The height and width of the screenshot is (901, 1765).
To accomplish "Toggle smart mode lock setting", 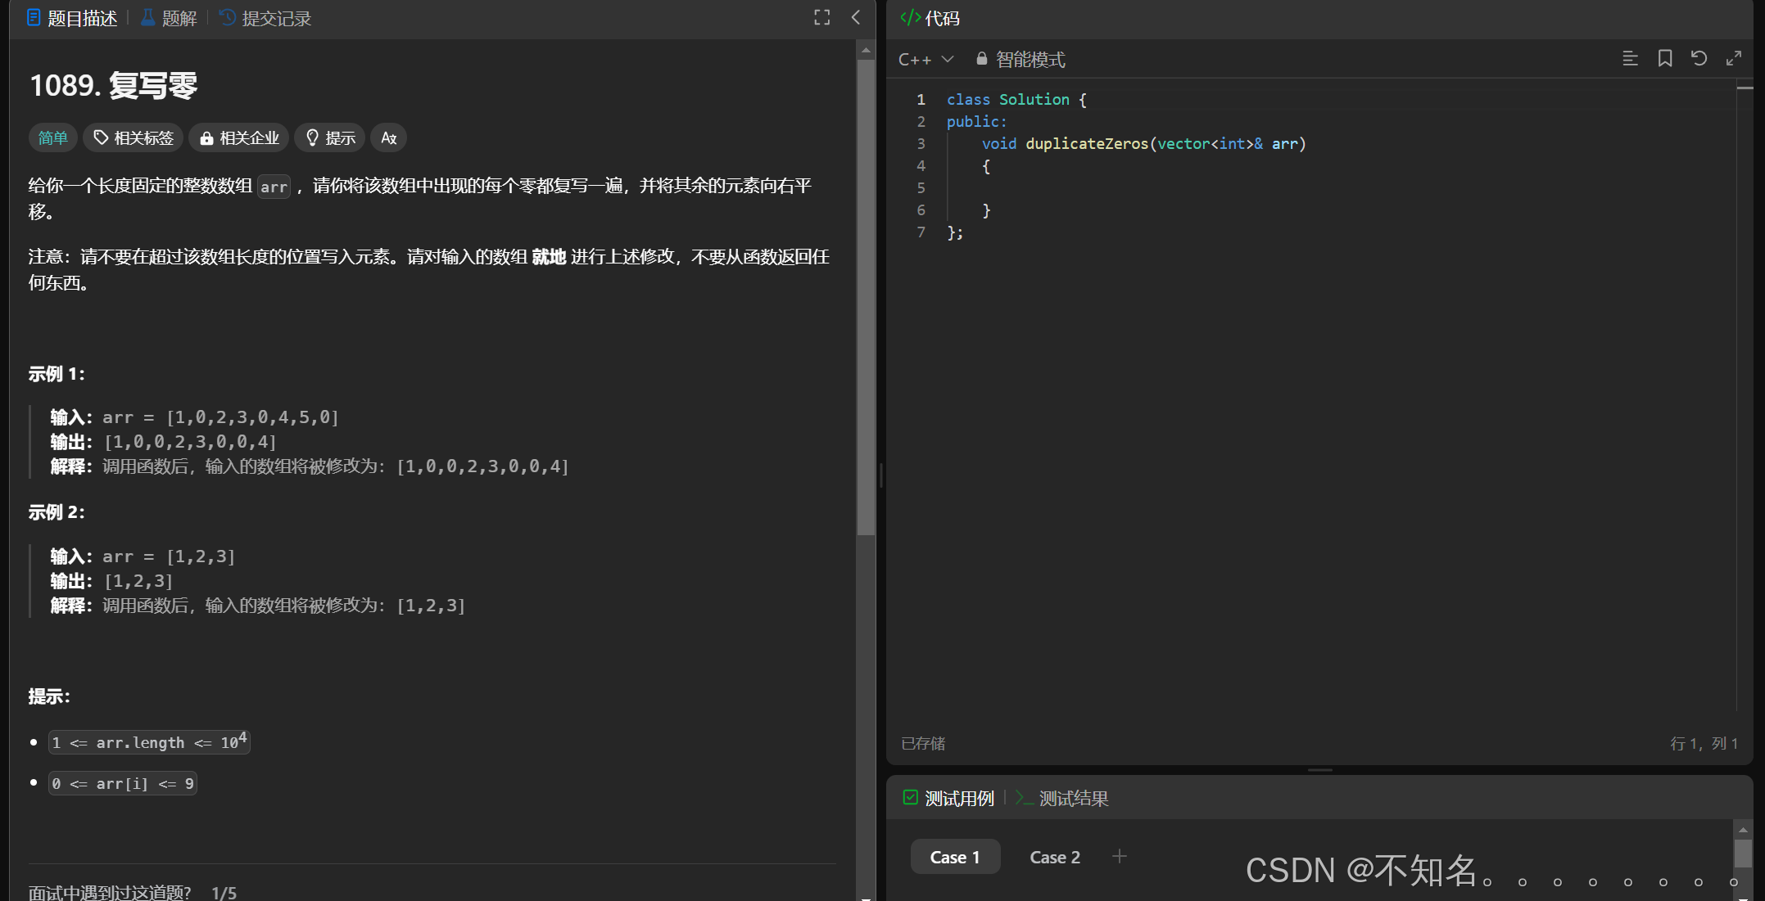I will pos(1021,59).
